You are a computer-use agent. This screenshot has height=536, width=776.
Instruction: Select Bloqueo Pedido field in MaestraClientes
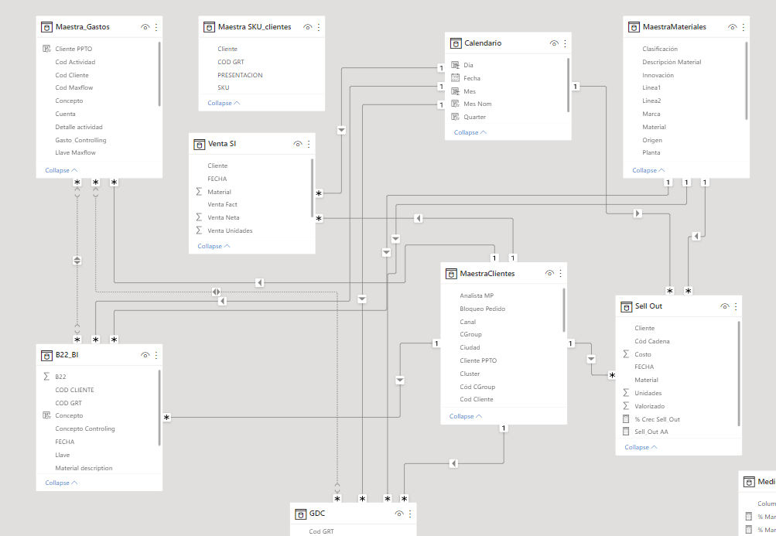point(483,309)
